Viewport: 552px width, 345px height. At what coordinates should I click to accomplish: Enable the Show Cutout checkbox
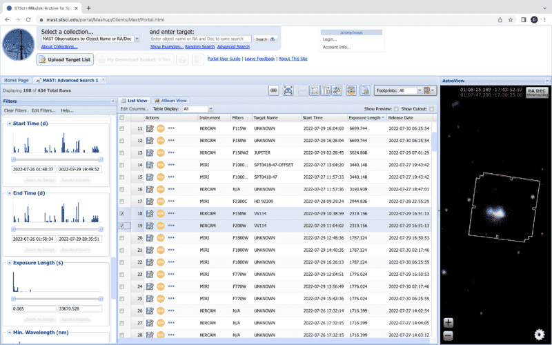432,109
